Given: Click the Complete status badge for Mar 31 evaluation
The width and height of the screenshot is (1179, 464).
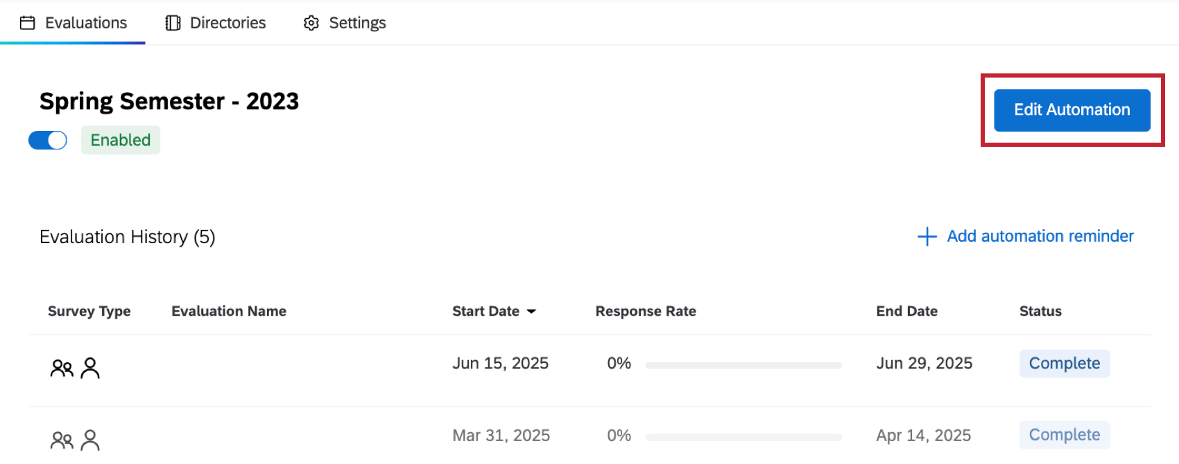Looking at the screenshot, I should click(x=1065, y=435).
